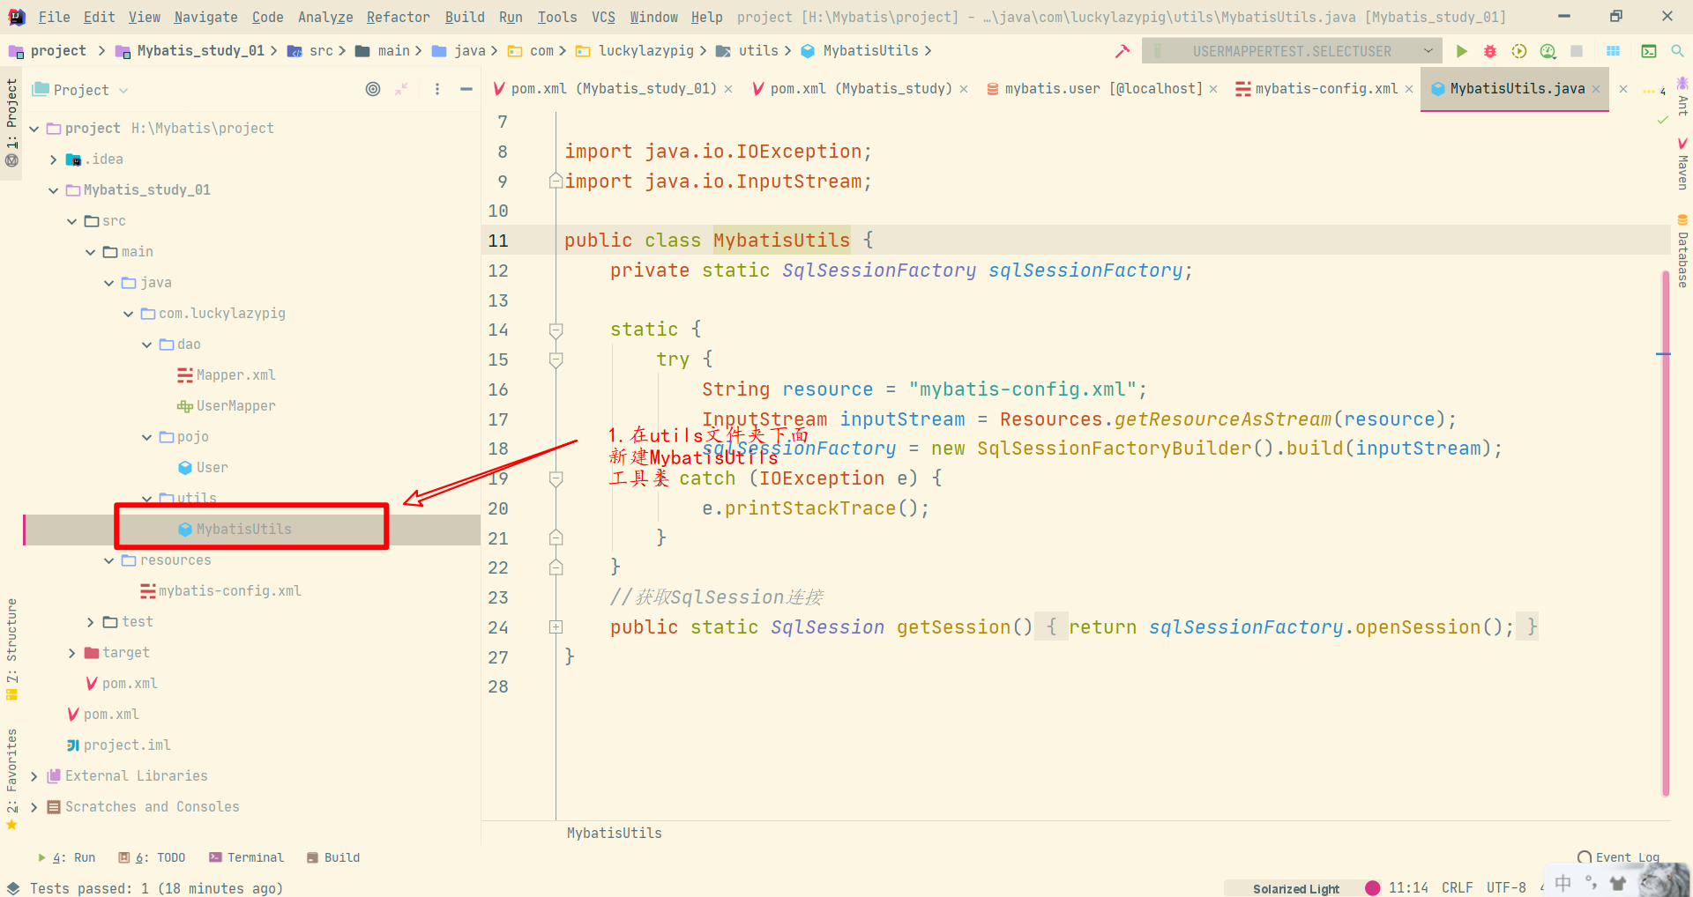The width and height of the screenshot is (1693, 897).
Task: Expand the .idea folder
Action: (x=53, y=159)
